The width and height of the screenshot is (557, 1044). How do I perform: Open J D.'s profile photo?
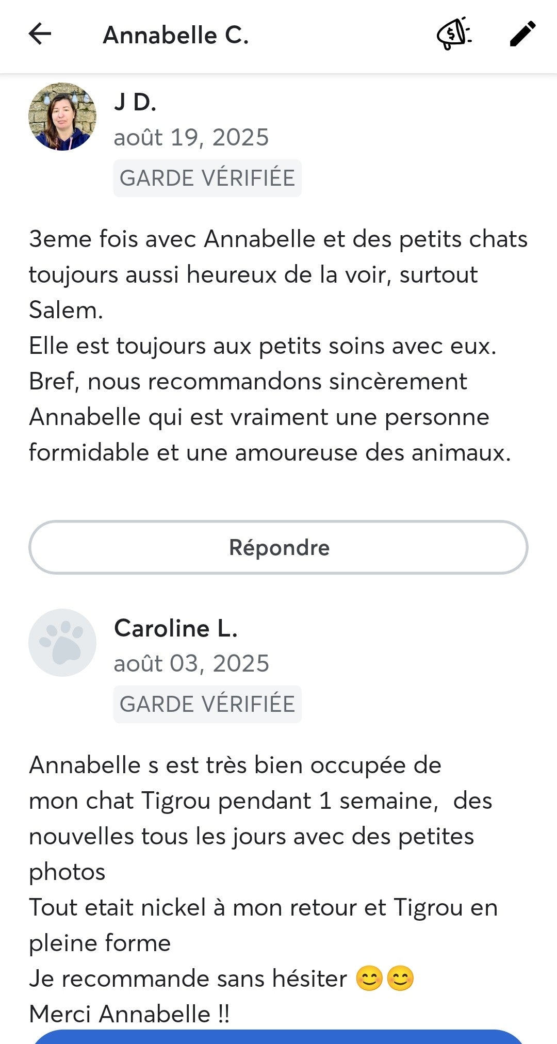[x=62, y=117]
